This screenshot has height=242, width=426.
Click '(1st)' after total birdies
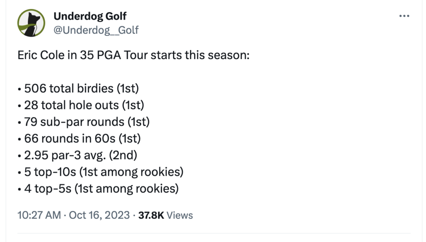coord(128,89)
